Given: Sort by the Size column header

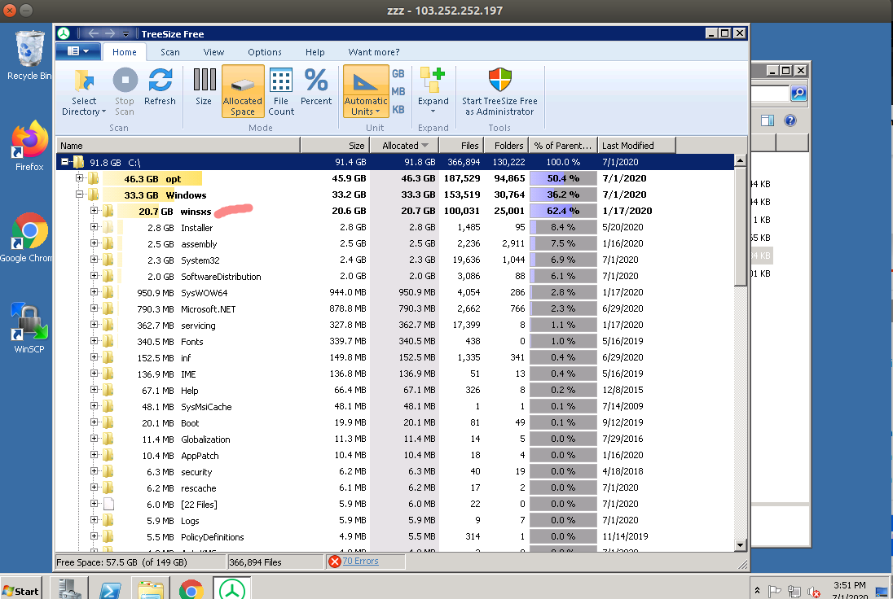Looking at the screenshot, I should [x=335, y=146].
